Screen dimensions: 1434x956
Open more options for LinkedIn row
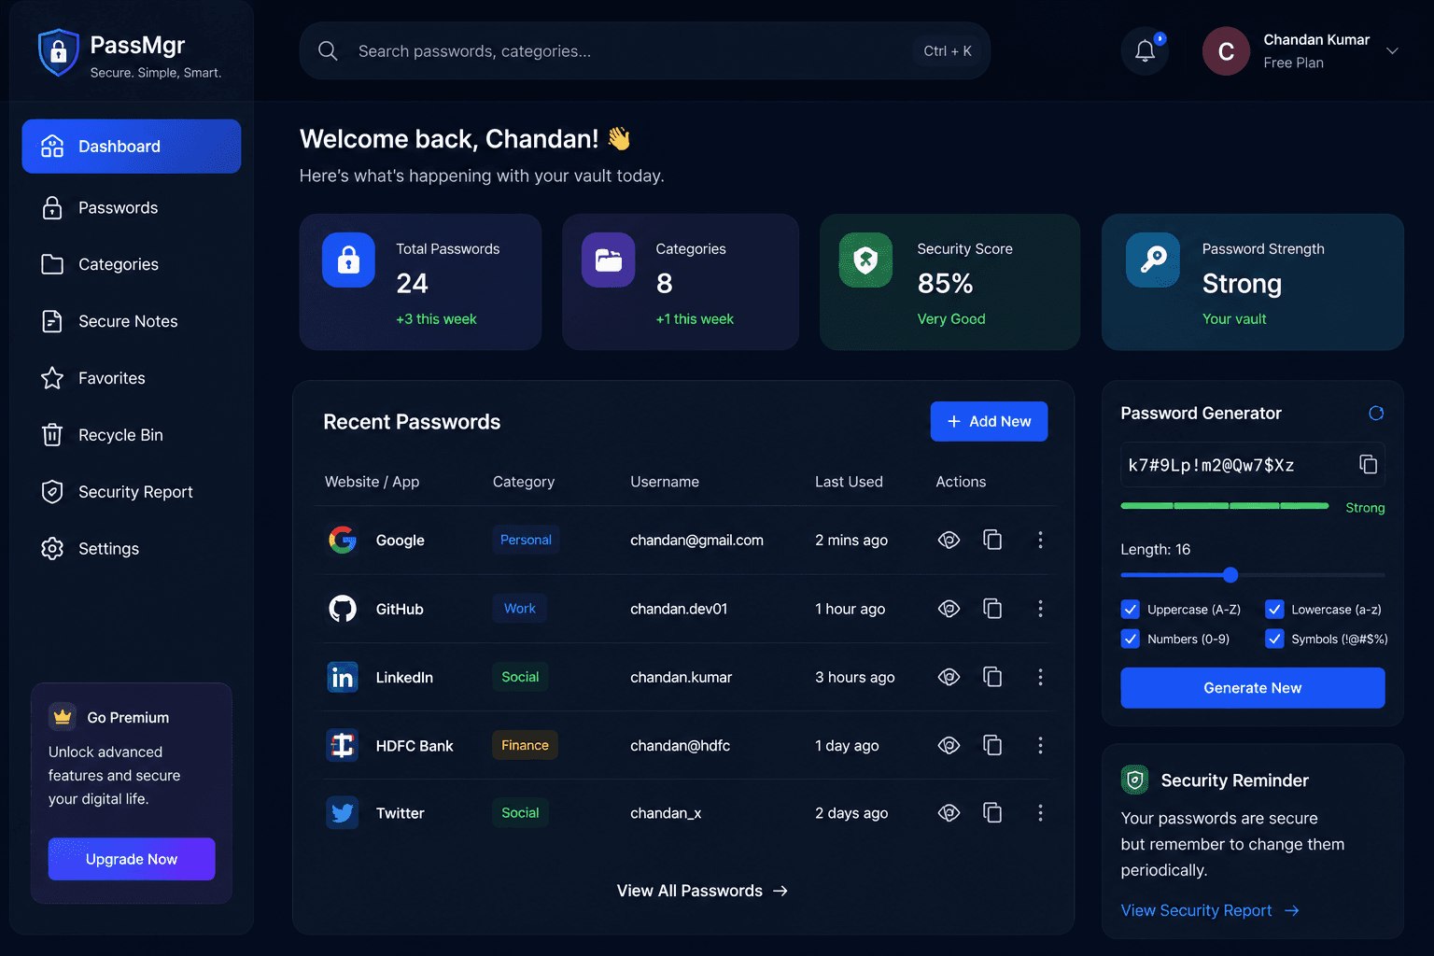tap(1040, 677)
